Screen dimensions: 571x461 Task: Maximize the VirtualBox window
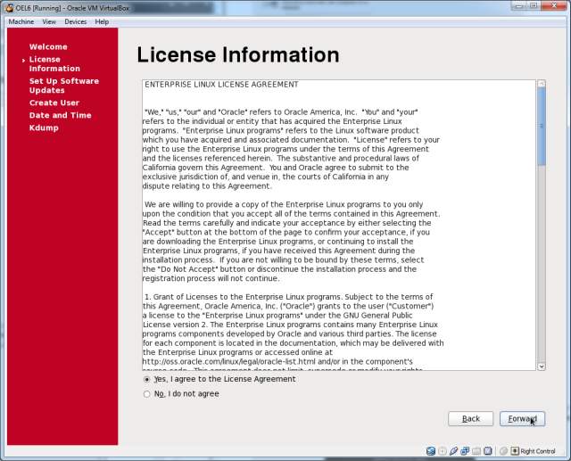tap(534, 5)
